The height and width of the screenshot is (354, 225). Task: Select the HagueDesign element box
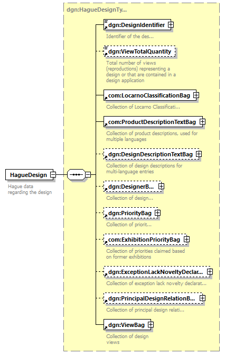(x=29, y=175)
